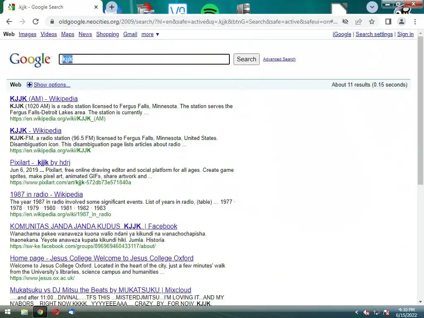
Task: Open KJJK - Wikipedia result
Action: click(x=36, y=131)
